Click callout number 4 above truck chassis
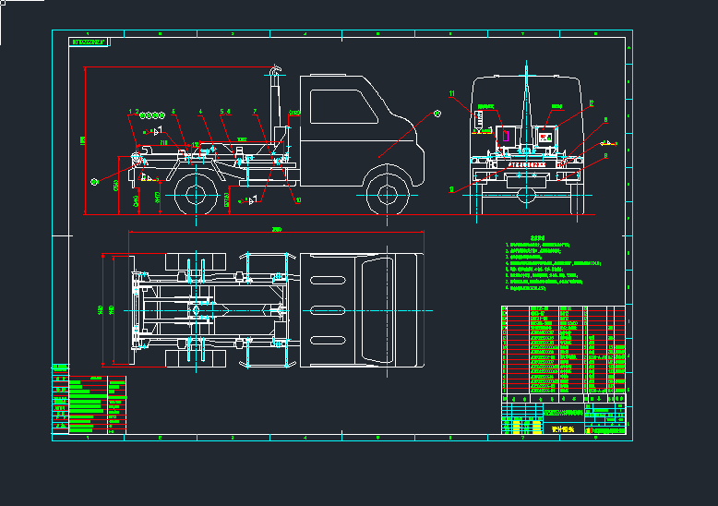The image size is (718, 506). coord(200,112)
